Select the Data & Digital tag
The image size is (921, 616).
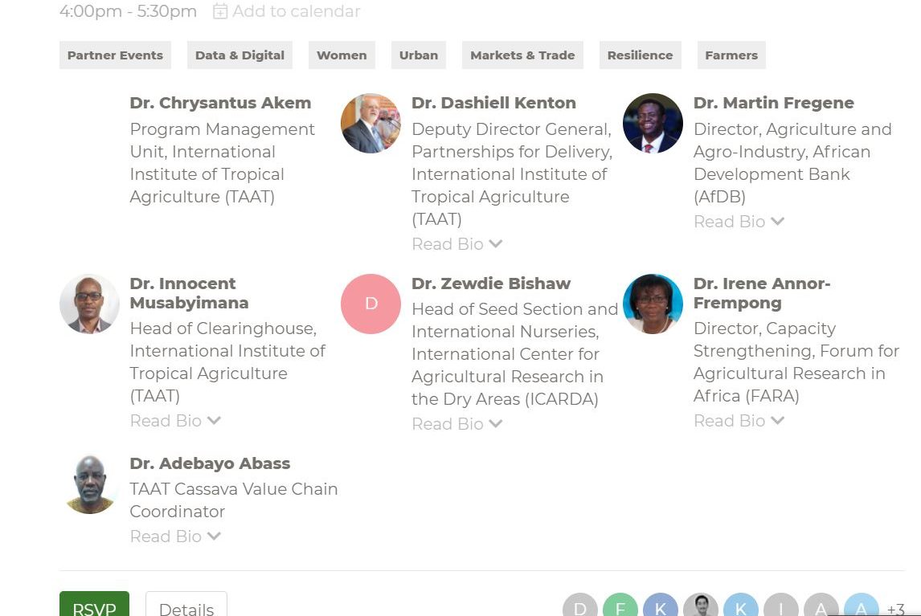point(239,55)
